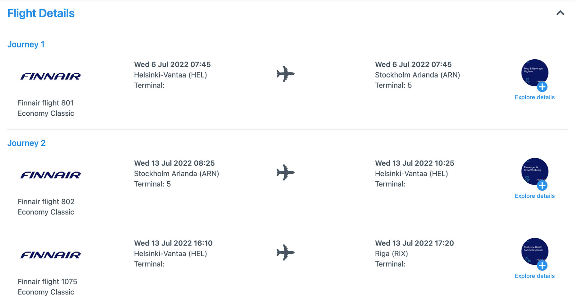Open the Food & Beverage Hygiene badge

pyautogui.click(x=534, y=72)
